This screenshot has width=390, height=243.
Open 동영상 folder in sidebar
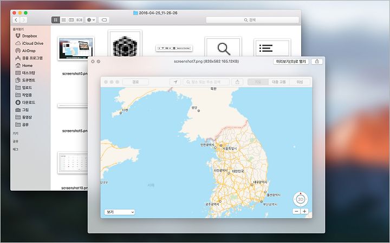[24, 117]
